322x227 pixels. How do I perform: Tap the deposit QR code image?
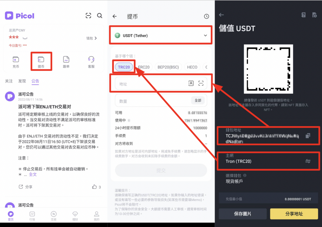point(269,69)
